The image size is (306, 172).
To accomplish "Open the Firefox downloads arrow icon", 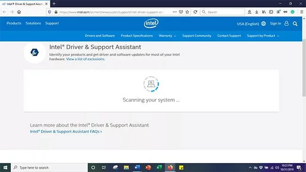I will coord(257,12).
